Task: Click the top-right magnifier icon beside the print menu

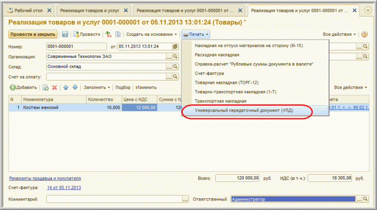Action: 366,46
